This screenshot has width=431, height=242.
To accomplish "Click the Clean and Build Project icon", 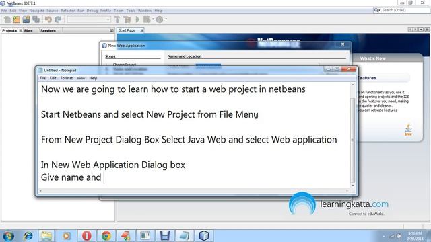I will [127, 19].
